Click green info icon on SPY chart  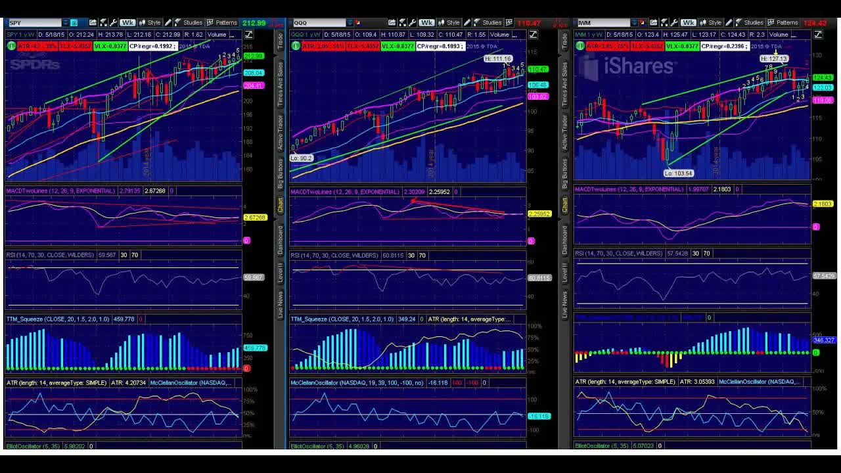pos(11,46)
